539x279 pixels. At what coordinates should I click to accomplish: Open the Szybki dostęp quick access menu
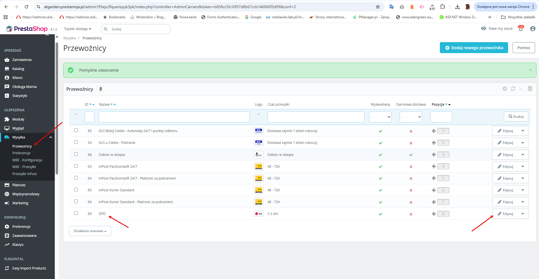tap(78, 29)
